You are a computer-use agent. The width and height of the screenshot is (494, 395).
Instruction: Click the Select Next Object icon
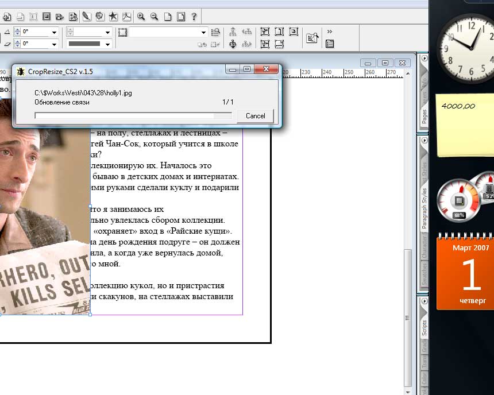pos(246,44)
